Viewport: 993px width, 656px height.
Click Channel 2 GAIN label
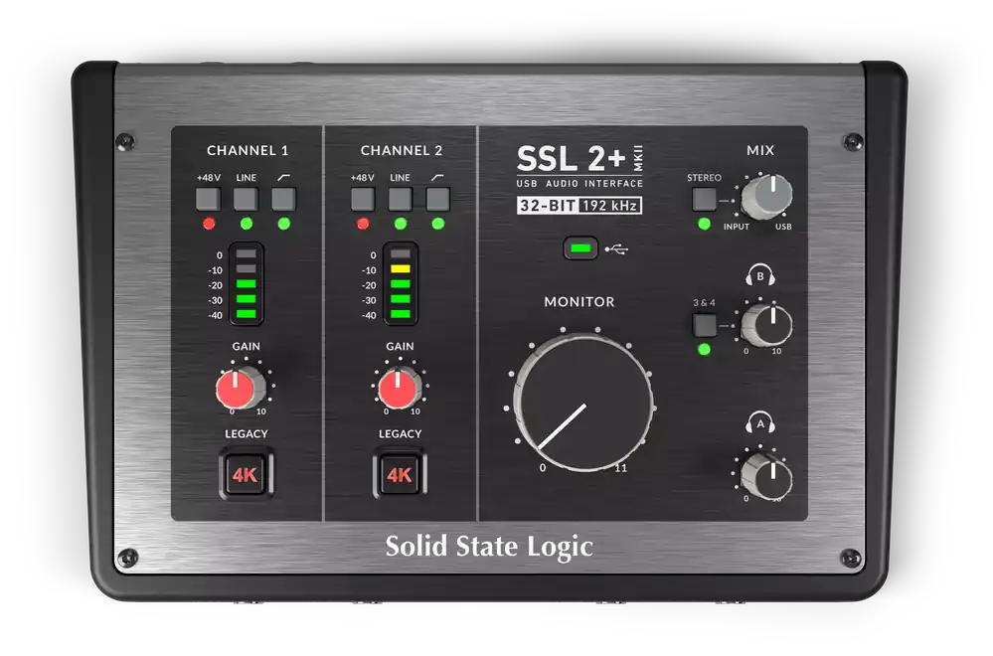coord(401,346)
